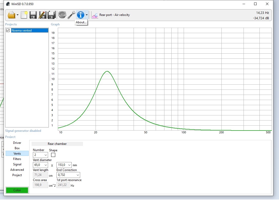Click the Vent length input field
This screenshot has height=200, width=279.
[x=40, y=175]
